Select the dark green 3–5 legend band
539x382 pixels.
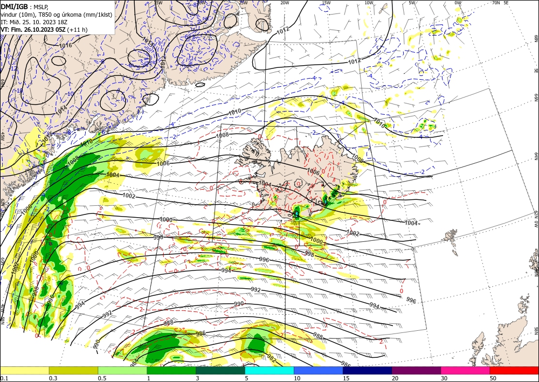[220, 370]
